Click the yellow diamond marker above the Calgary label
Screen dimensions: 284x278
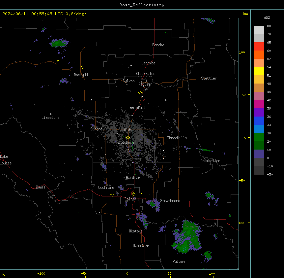pyautogui.click(x=133, y=194)
